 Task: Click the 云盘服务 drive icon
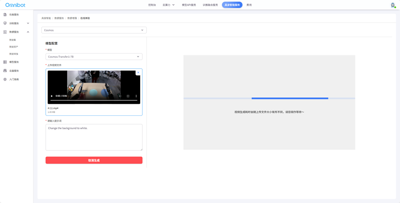pos(5,71)
